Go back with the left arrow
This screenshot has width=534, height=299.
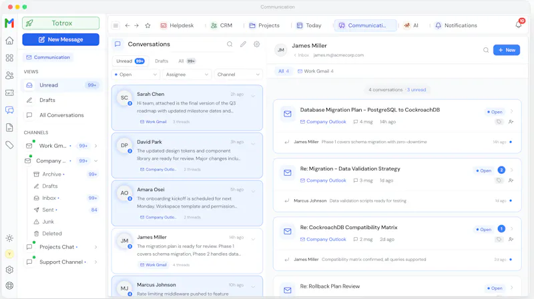pyautogui.click(x=127, y=25)
